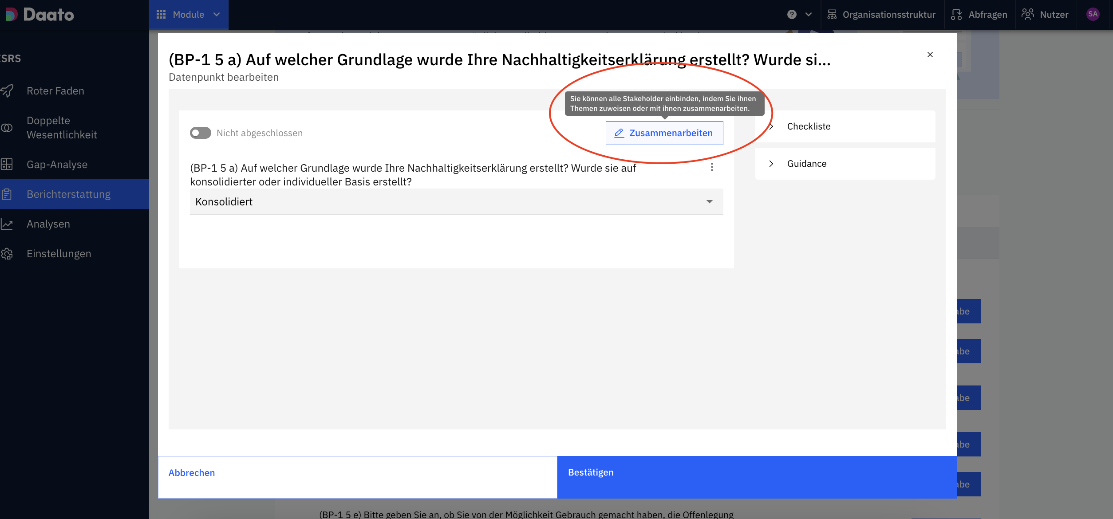Click the Gap-Analyse grid icon
Screen dimensions: 1113x519
pyautogui.click(x=7, y=165)
